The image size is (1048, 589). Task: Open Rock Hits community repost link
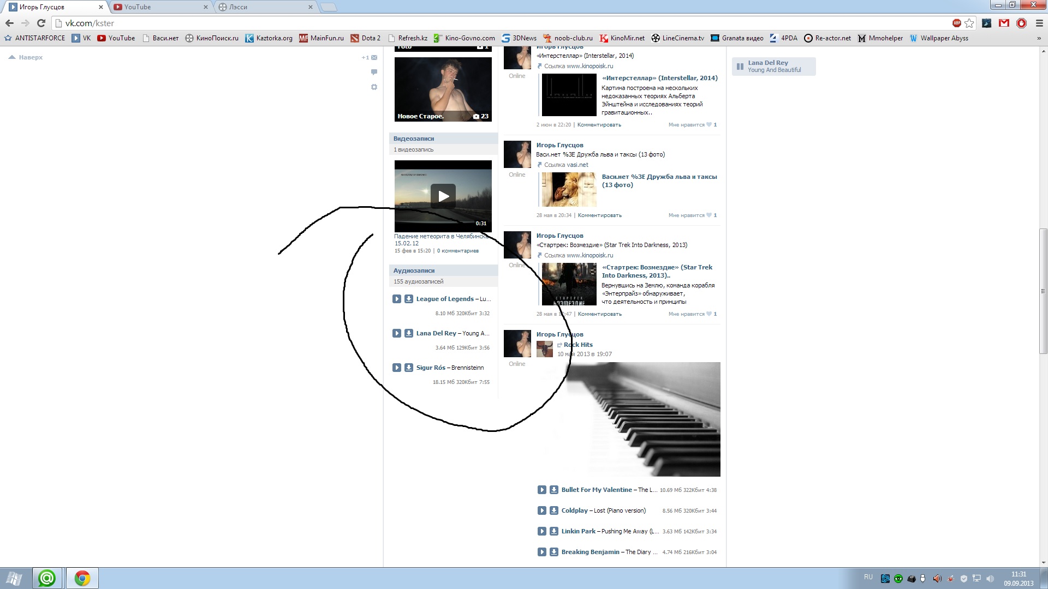(x=578, y=345)
